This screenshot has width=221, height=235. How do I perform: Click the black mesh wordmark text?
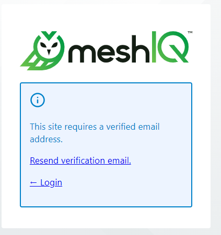109,49
